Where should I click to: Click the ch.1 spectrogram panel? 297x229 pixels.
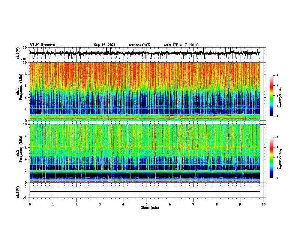pos(144,91)
